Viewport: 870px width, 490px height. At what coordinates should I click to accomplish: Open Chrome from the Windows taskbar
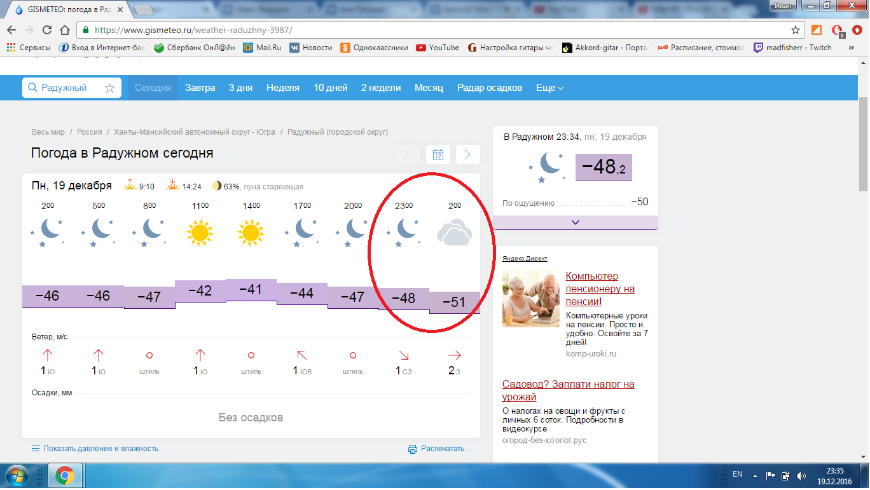pyautogui.click(x=65, y=475)
